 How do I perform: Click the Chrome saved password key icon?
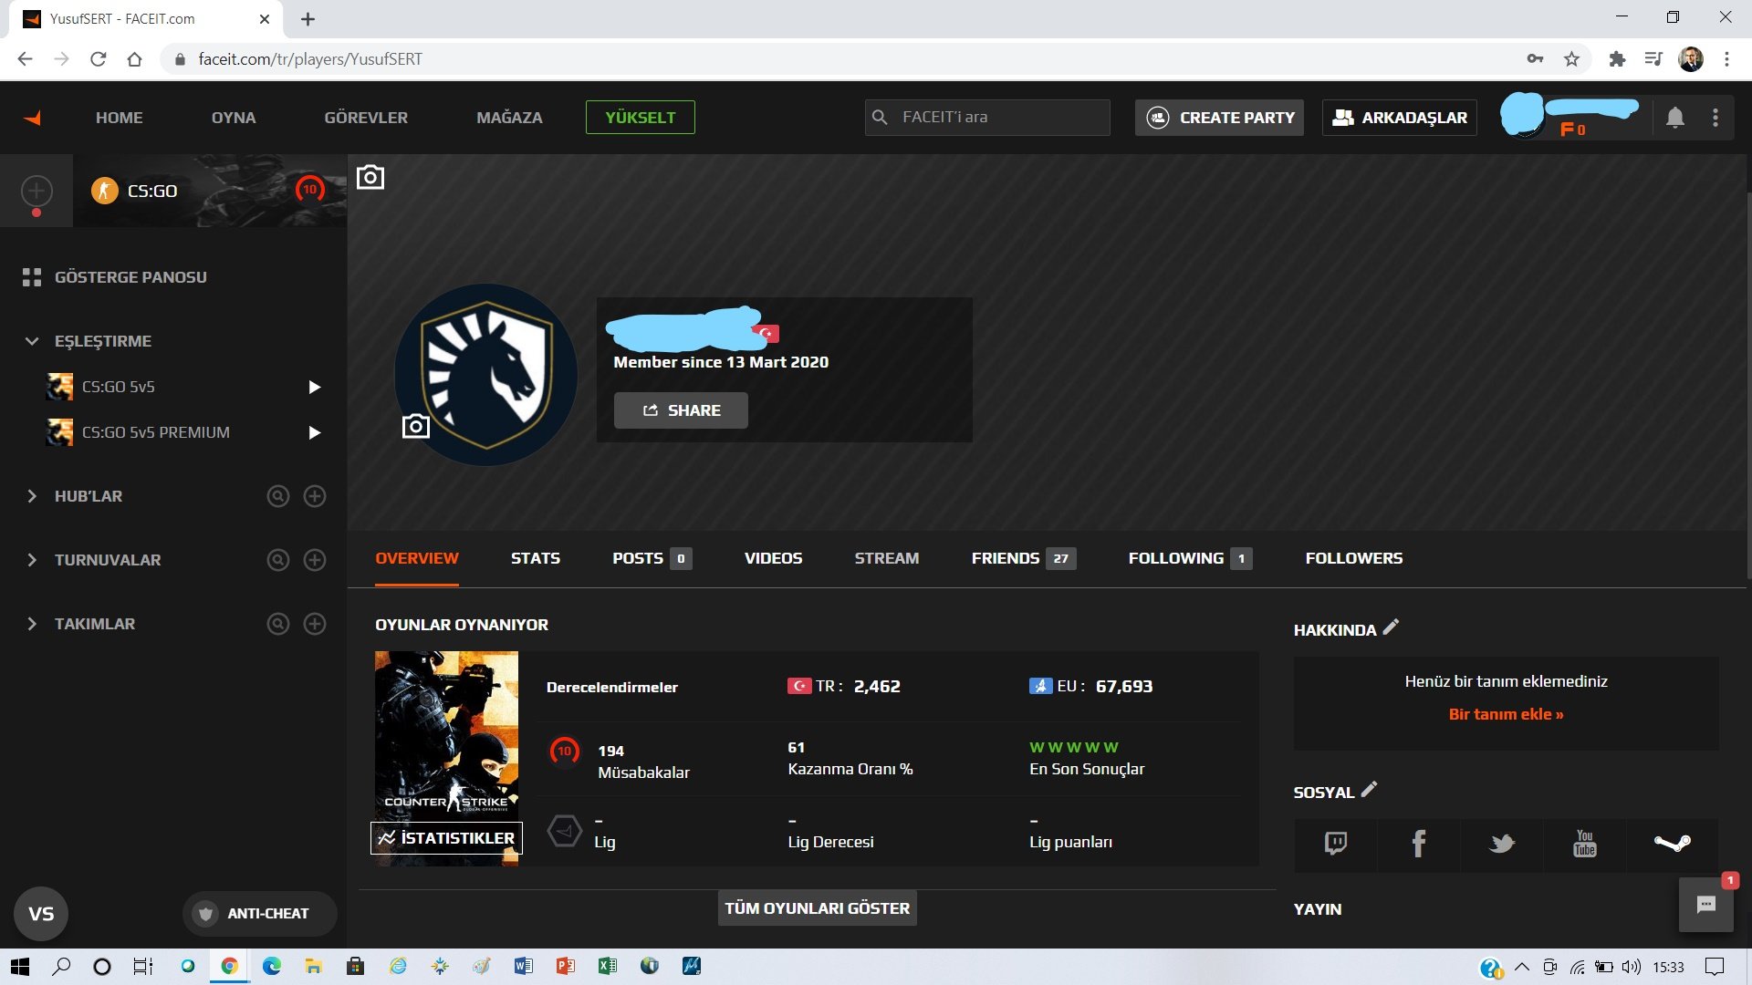pos(1535,59)
